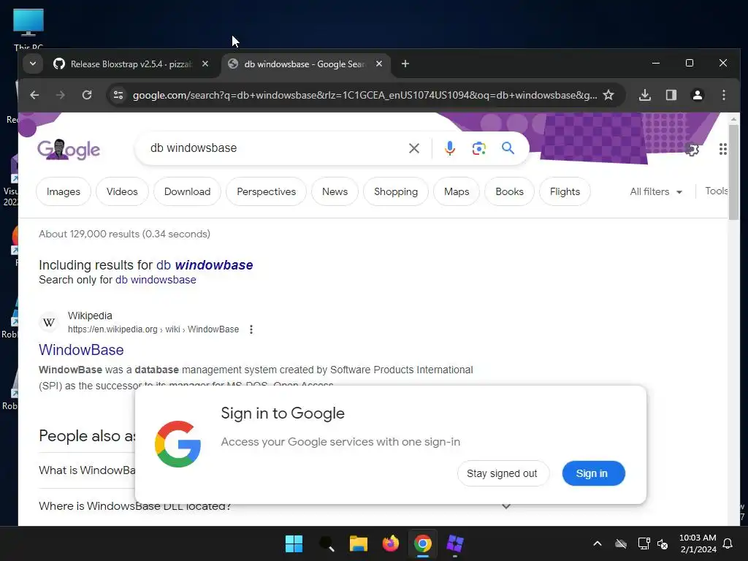Click the blue Sign in button
Image resolution: width=748 pixels, height=561 pixels.
point(593,473)
